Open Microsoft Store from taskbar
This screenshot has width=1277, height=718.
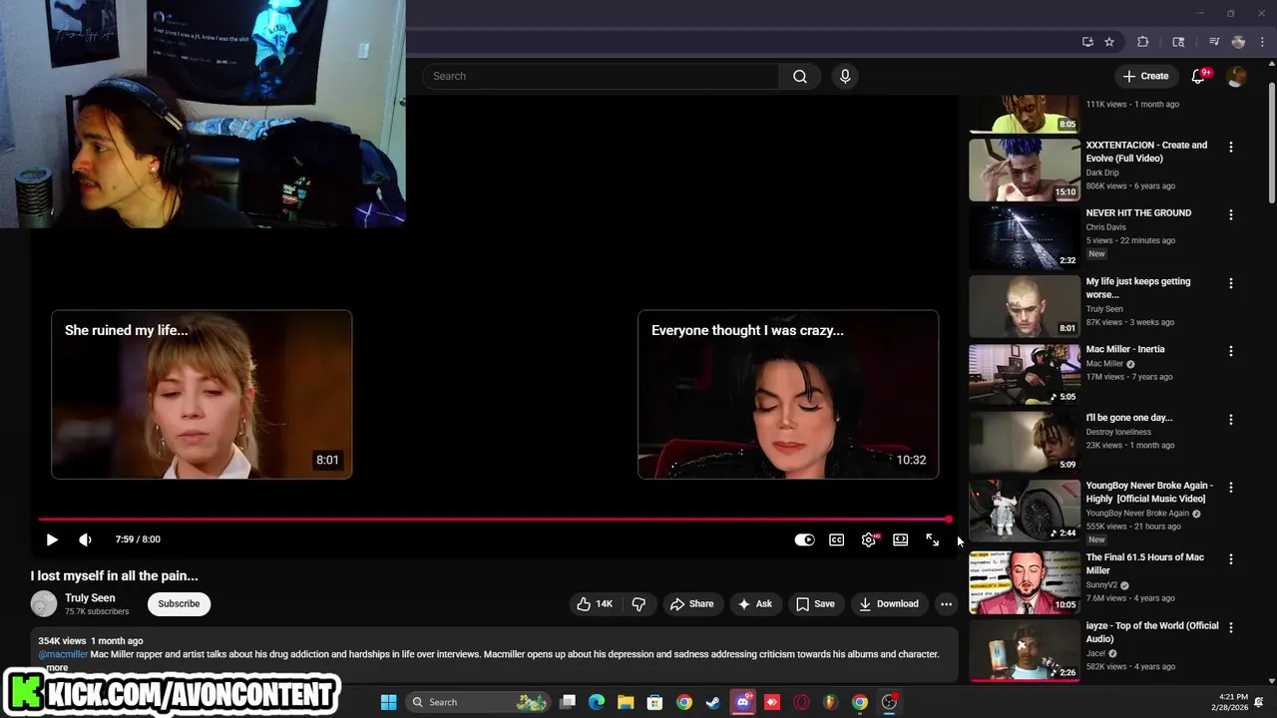654,702
